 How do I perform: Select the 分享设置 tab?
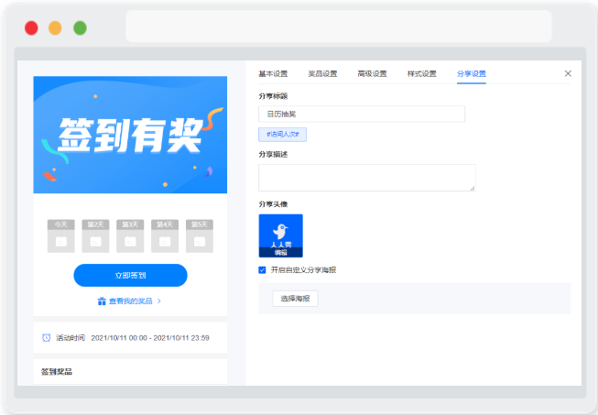472,73
